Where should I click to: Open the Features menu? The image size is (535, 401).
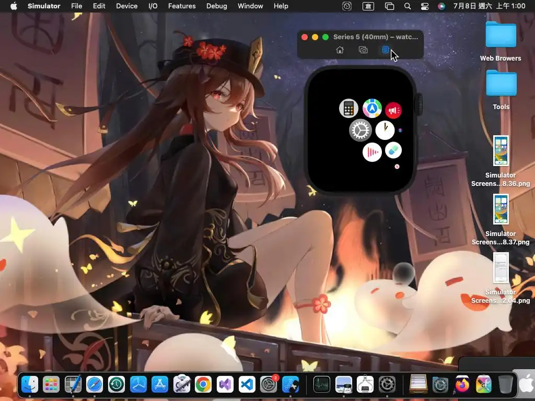(182, 6)
